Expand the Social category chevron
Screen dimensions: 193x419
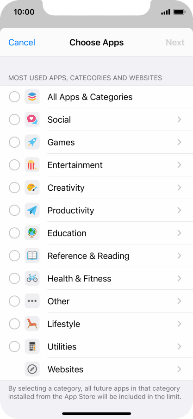pyautogui.click(x=180, y=119)
